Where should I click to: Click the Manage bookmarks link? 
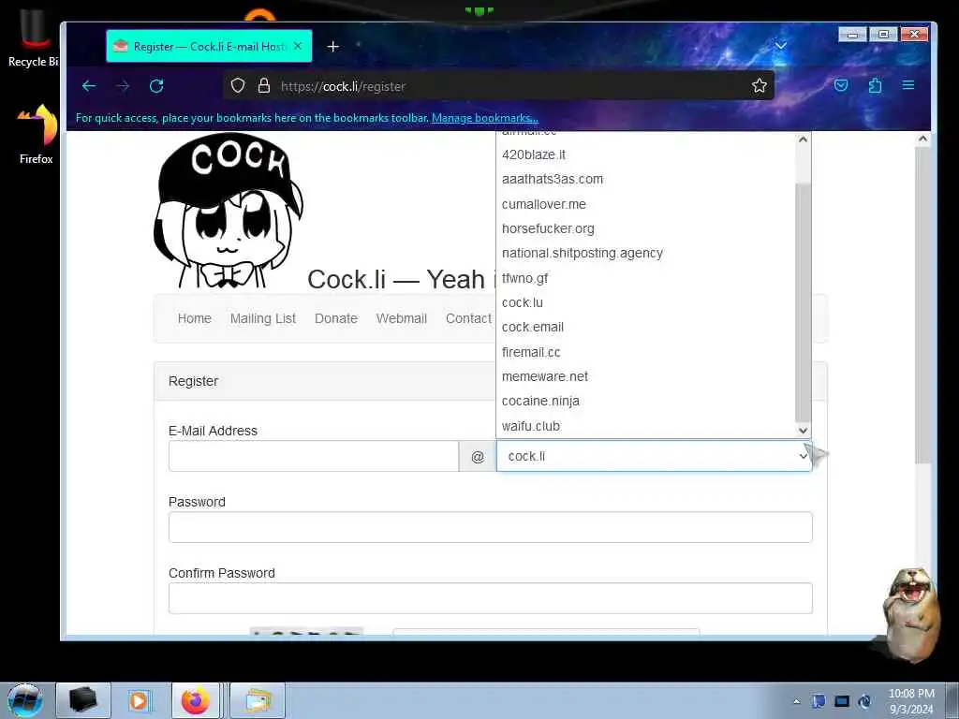tap(485, 118)
